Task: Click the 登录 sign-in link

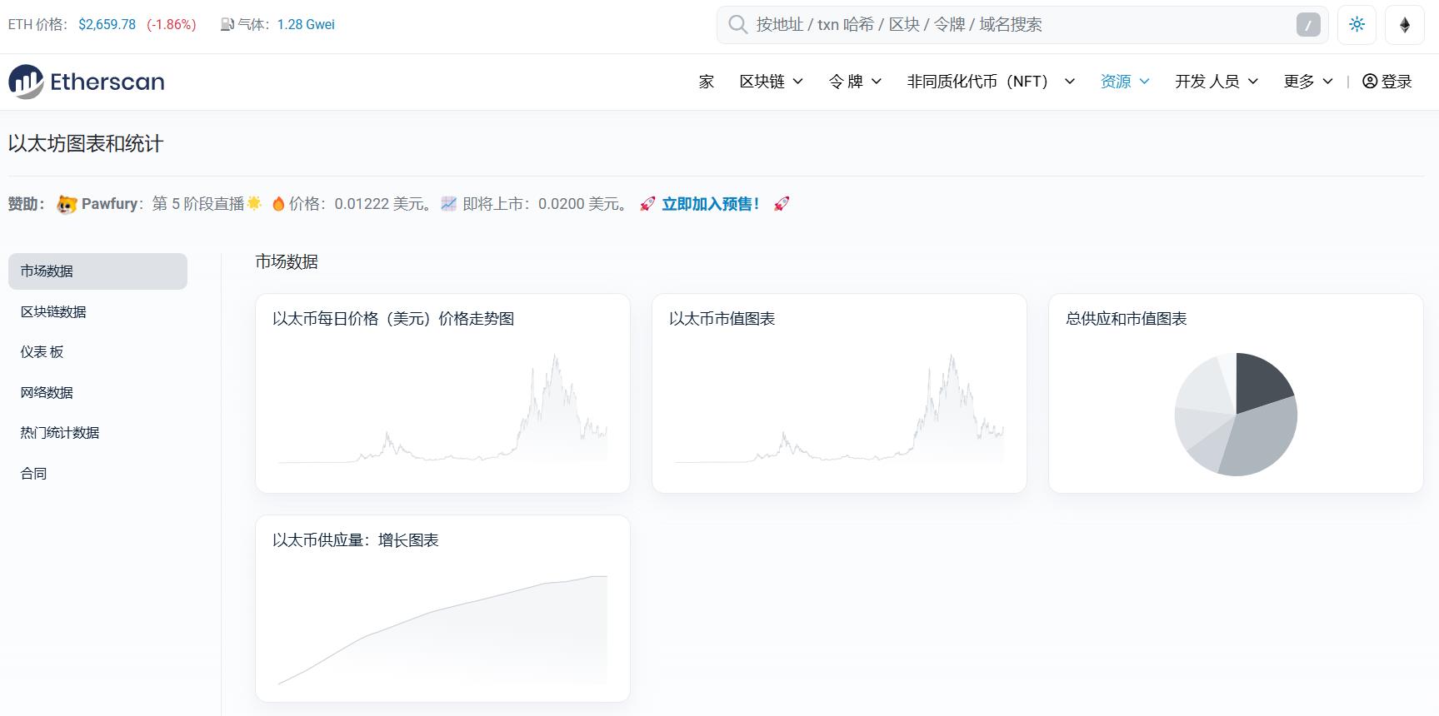Action: 1387,81
